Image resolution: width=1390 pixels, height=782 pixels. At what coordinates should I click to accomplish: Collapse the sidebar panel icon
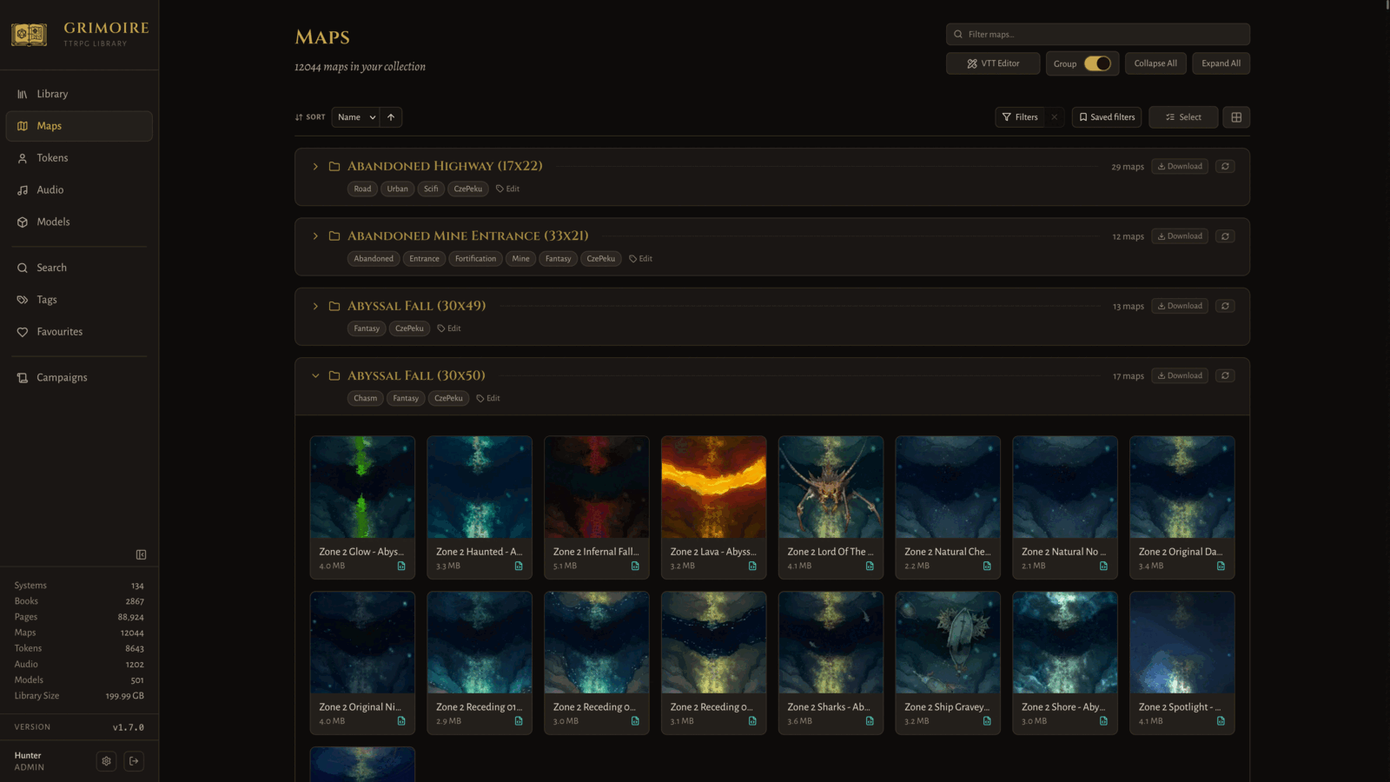point(141,554)
